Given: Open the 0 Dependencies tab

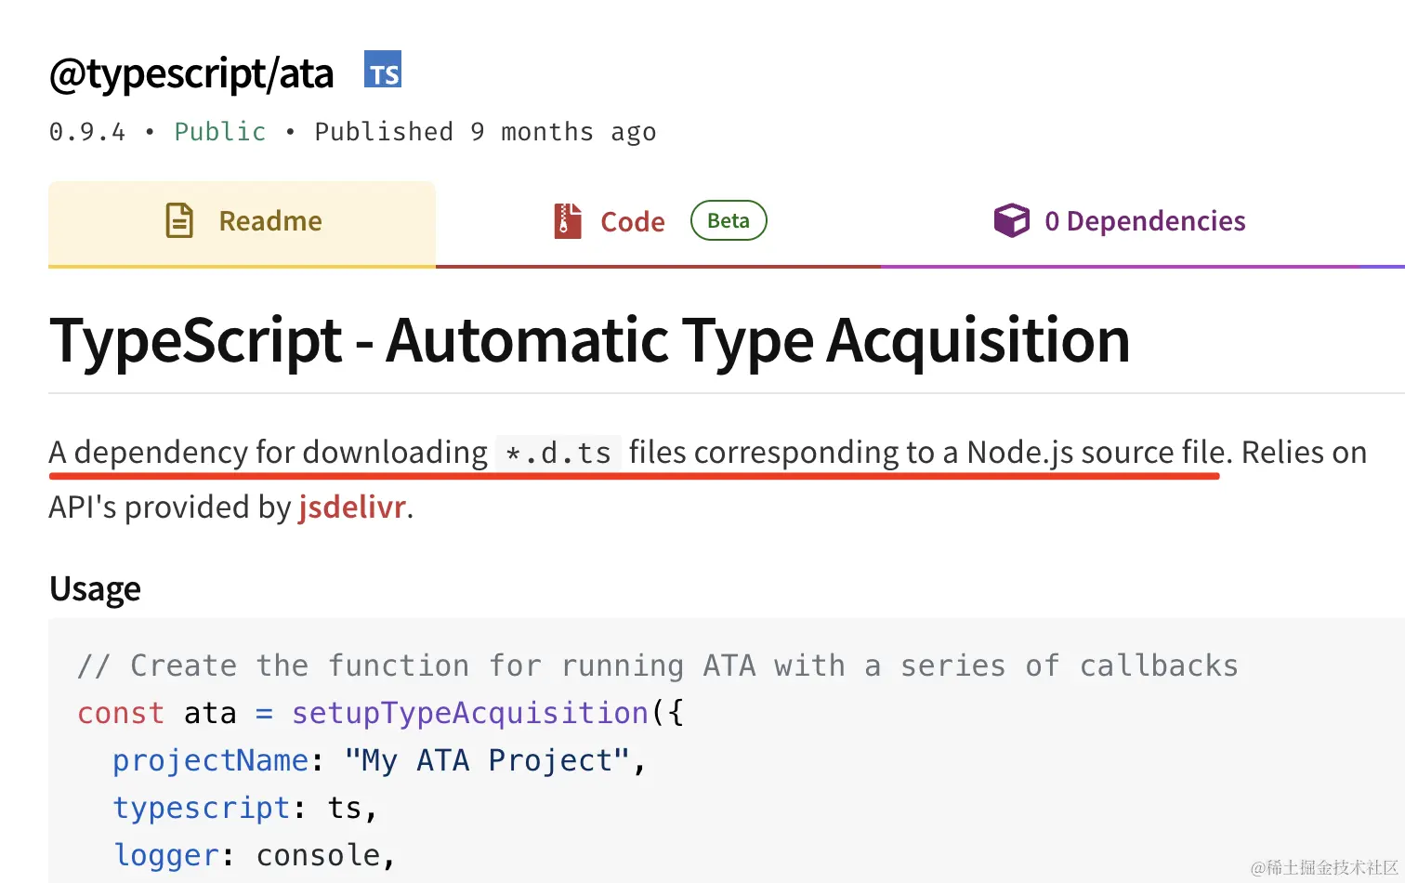Looking at the screenshot, I should coord(1144,221).
